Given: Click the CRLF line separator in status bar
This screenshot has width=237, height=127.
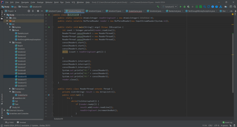Looking at the screenshot, I should click(x=210, y=125).
